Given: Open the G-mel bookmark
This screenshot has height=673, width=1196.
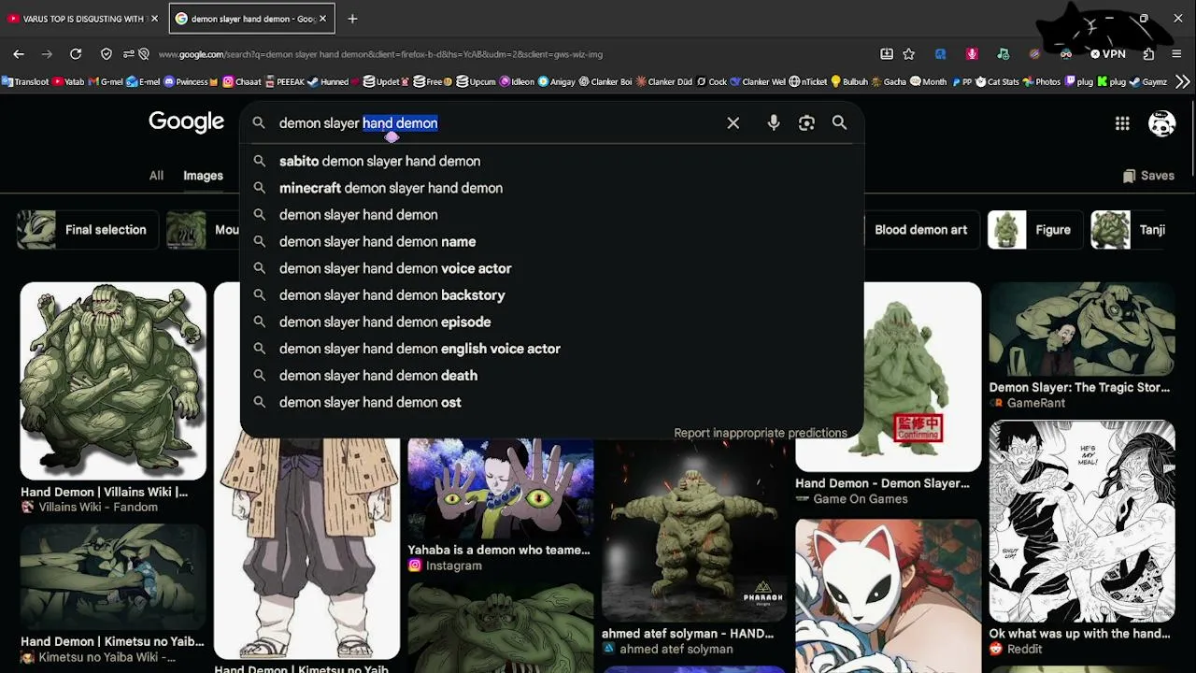Looking at the screenshot, I should click(x=106, y=81).
